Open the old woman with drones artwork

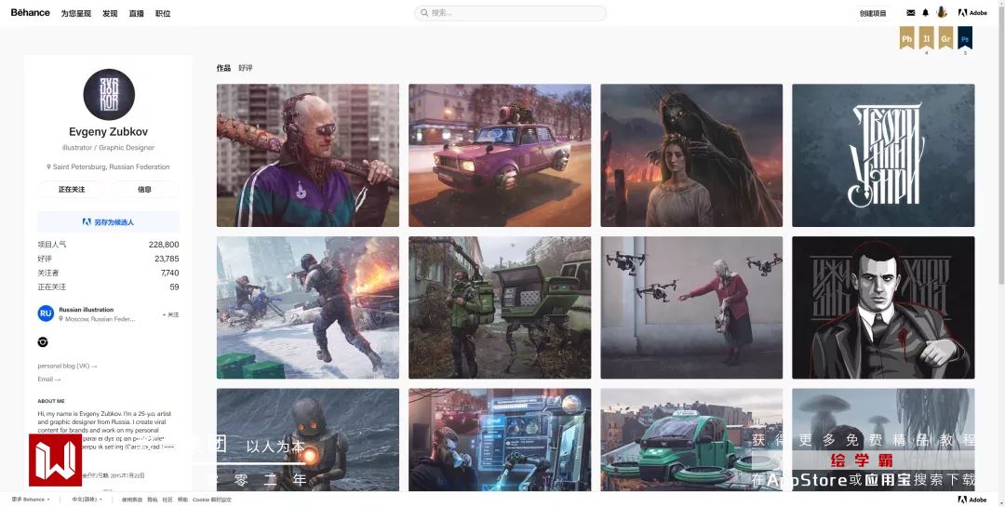(x=691, y=308)
